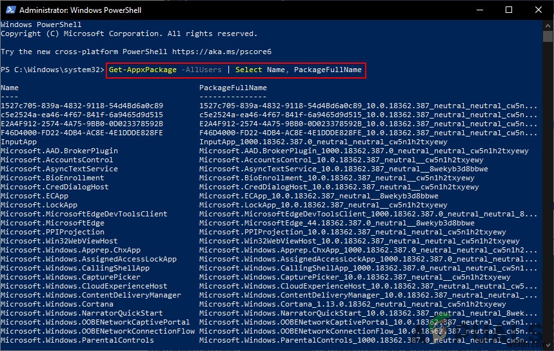Click the PackageFullName column header
Viewport: 554px width, 351px height.
click(x=233, y=88)
